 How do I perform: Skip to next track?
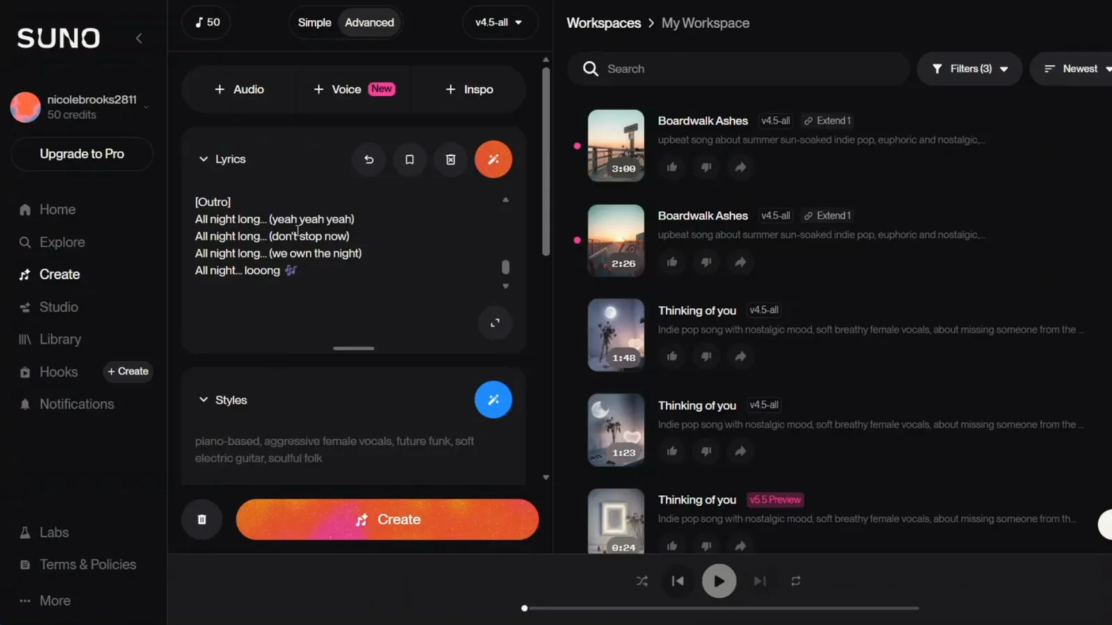760,581
